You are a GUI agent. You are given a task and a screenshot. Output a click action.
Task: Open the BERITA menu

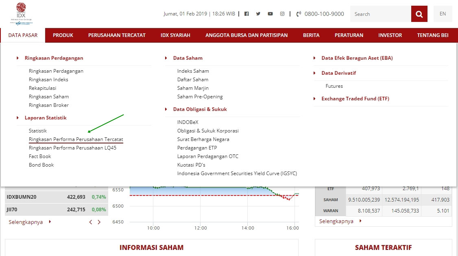311,35
